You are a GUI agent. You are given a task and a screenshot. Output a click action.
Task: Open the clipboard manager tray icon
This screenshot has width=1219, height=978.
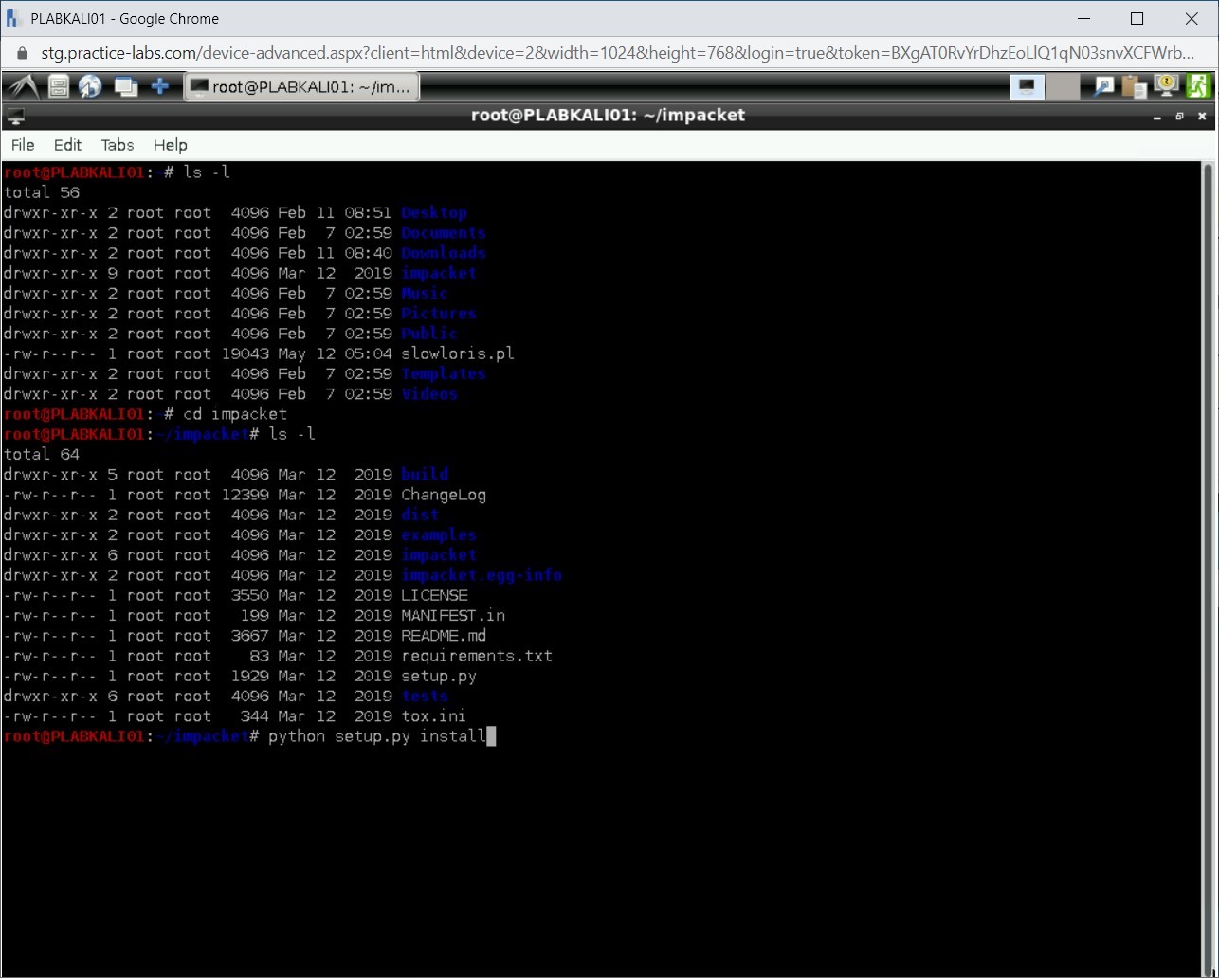pos(1135,87)
